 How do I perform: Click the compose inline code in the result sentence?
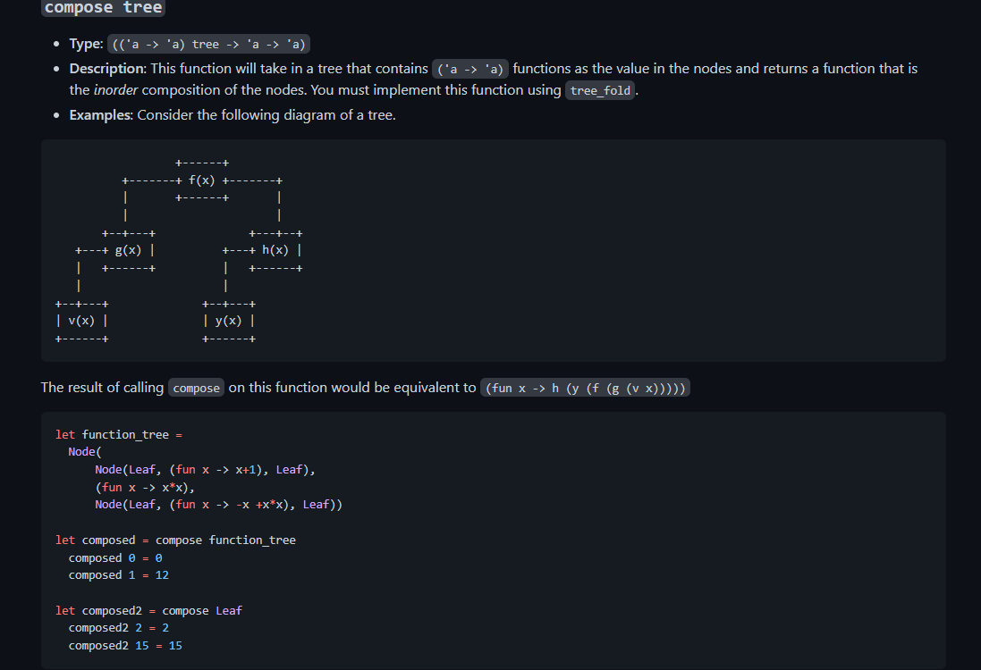196,388
